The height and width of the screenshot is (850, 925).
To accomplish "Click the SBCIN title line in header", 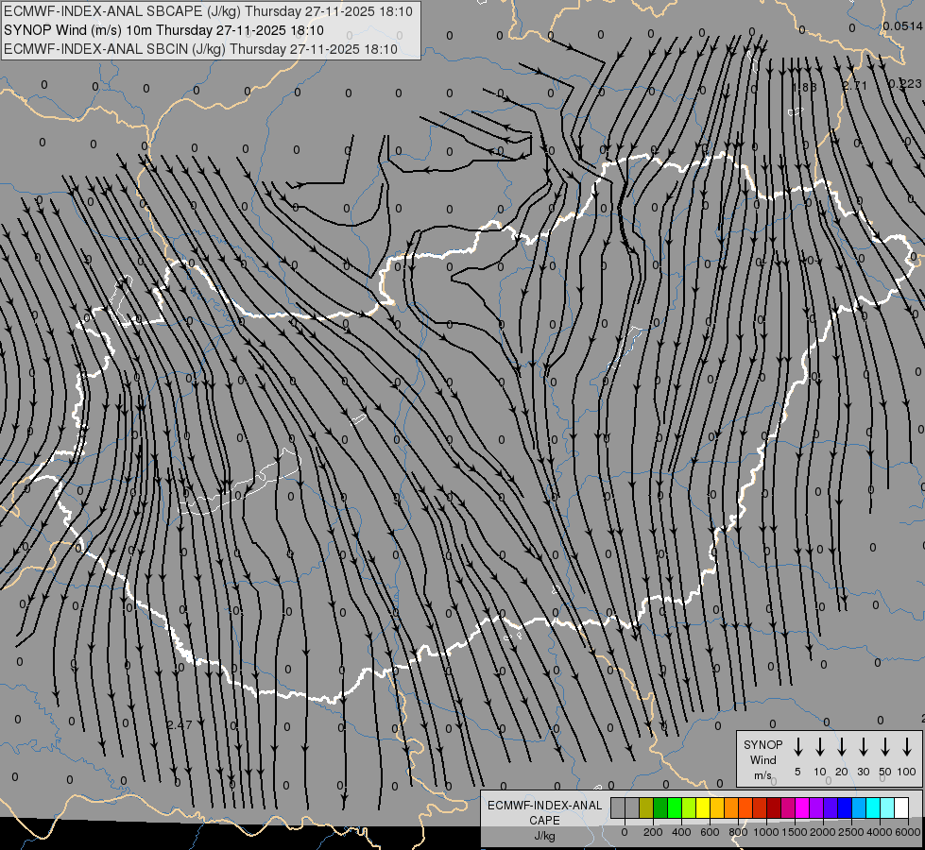I will (x=200, y=49).
